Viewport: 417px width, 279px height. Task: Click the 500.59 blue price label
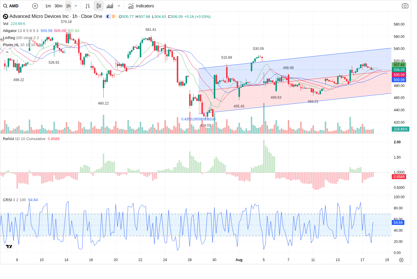(x=399, y=80)
